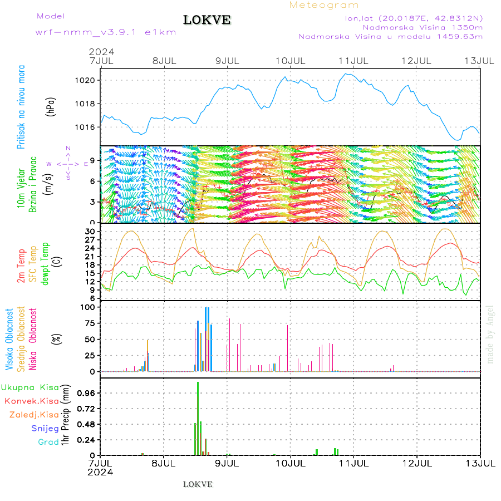Viewport: 501px width, 501px height.
Task: Click the blue "Visoka Oblacnost" legend label
Action: (9, 339)
